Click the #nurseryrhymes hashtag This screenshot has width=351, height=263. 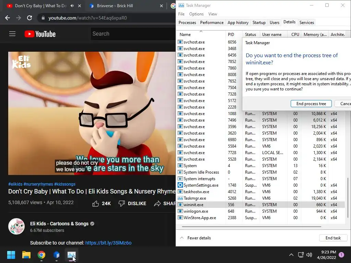[38, 184]
